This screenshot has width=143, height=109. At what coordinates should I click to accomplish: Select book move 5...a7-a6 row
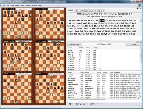84,54
